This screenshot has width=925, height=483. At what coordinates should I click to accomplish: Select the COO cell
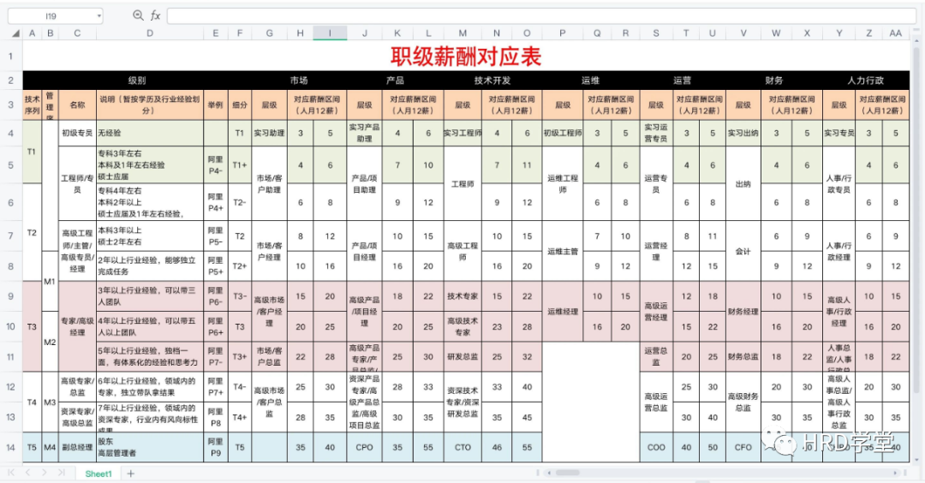[656, 447]
